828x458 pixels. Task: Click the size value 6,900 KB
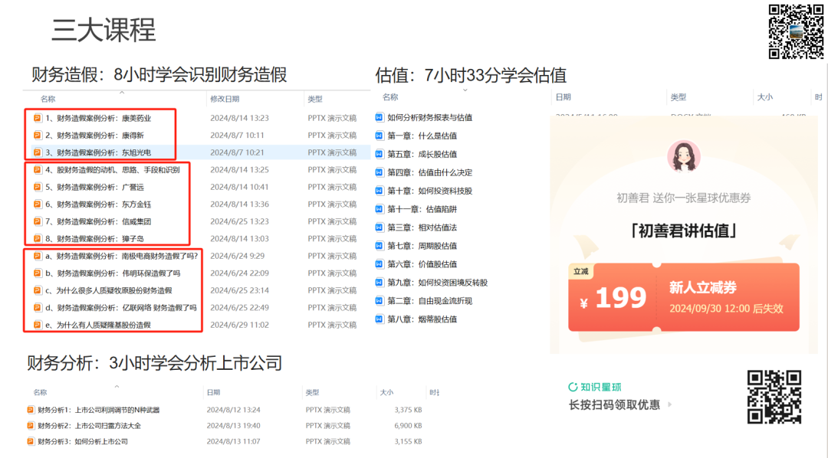tap(408, 425)
